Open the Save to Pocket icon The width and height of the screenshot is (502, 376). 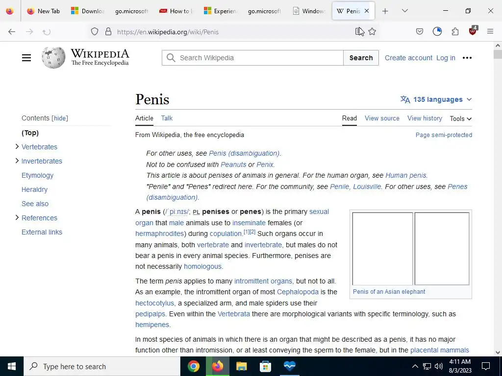420,31
